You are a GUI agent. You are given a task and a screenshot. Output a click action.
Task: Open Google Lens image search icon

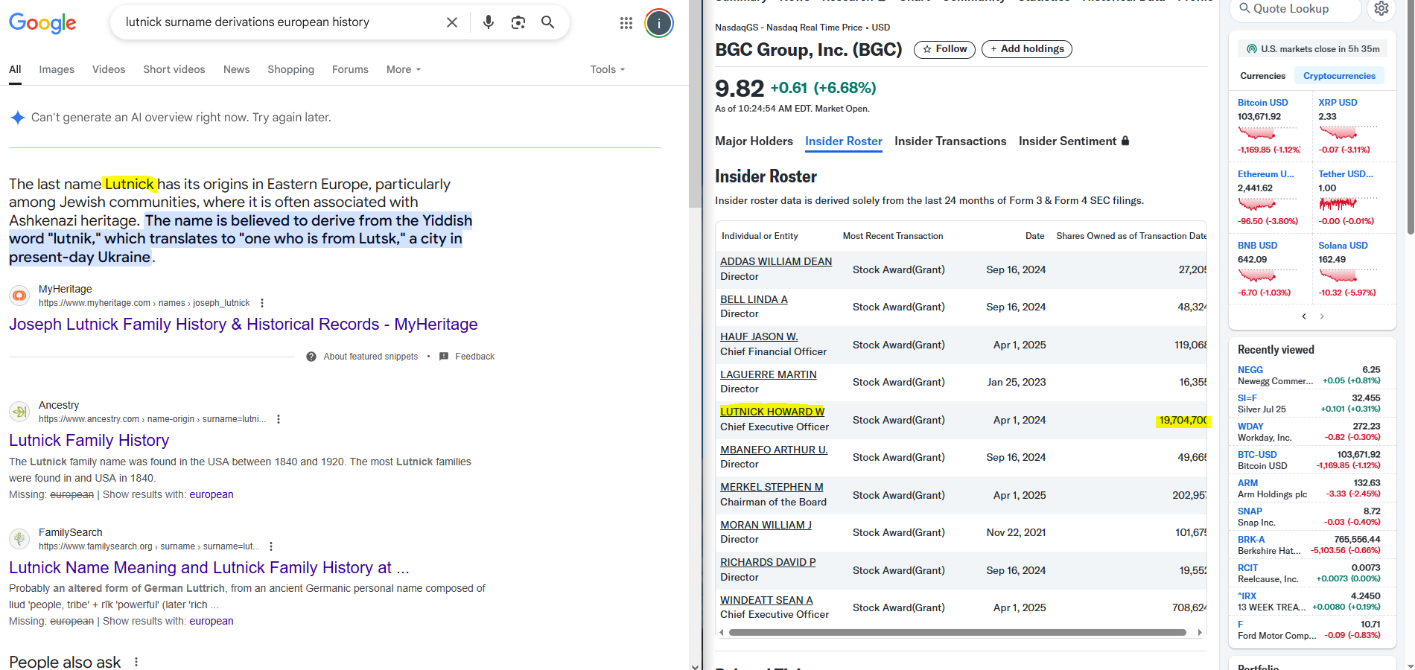pos(518,22)
